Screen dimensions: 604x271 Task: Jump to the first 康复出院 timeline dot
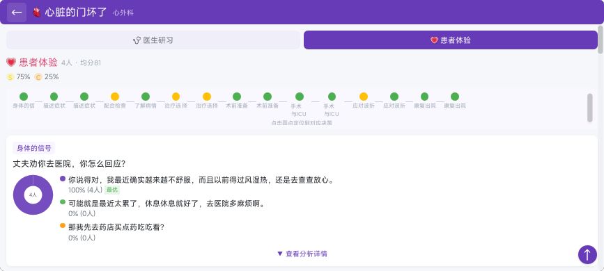point(424,97)
